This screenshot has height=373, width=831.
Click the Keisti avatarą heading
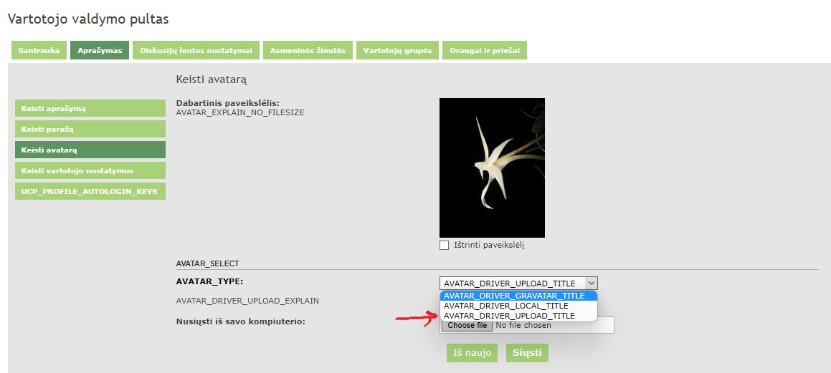(212, 80)
